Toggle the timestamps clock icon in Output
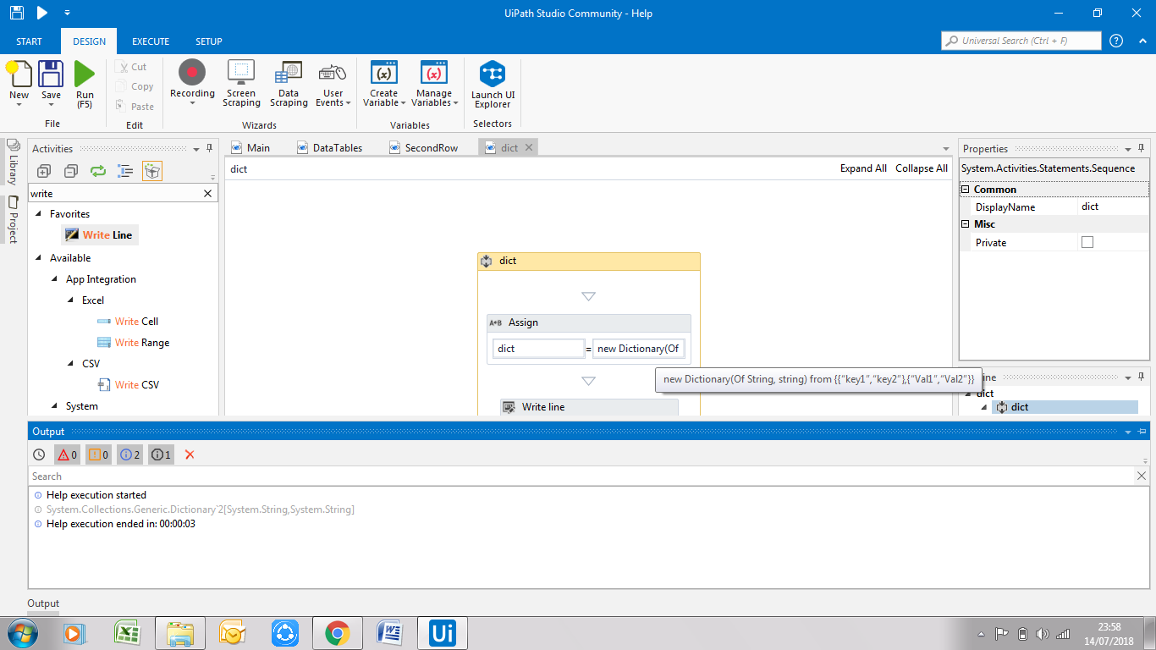This screenshot has width=1156, height=650. (39, 454)
